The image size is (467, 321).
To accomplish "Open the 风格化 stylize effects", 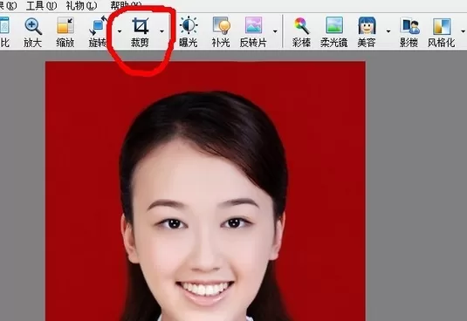I will [x=442, y=32].
